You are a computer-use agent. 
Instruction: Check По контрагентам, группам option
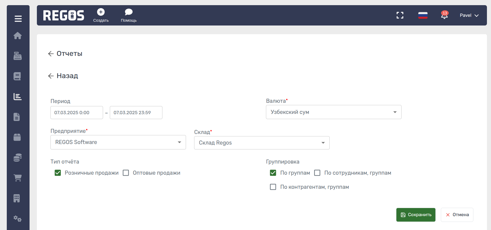273,187
